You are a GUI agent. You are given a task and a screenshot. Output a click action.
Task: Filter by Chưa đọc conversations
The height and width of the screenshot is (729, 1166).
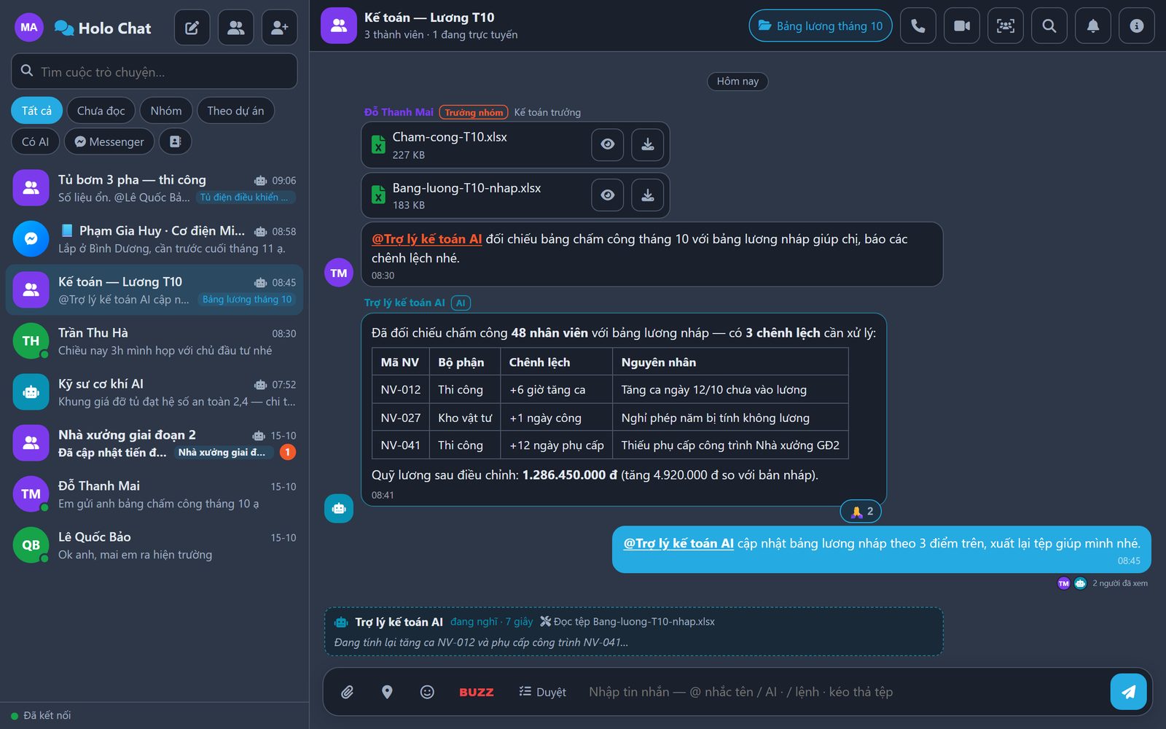(x=101, y=111)
